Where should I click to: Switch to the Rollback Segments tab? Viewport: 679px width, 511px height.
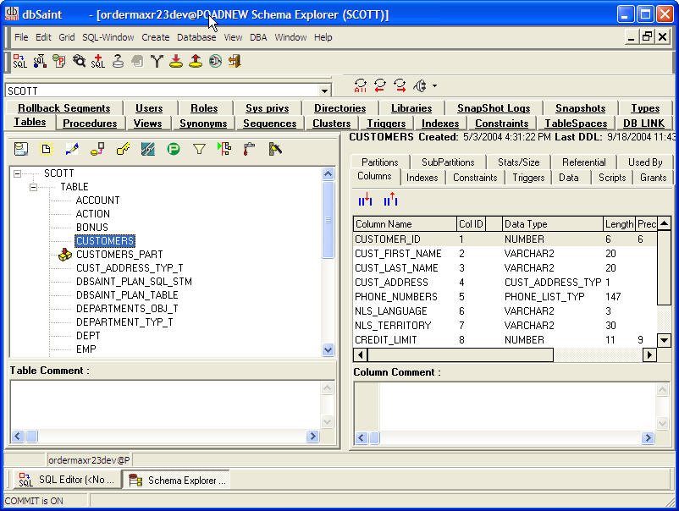pyautogui.click(x=64, y=108)
